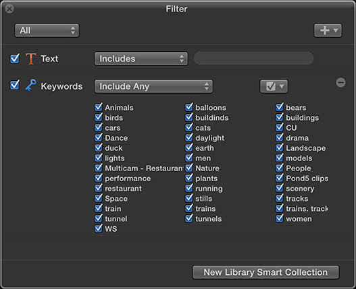Remove Keywords rule with minus icon
This screenshot has height=289, width=356.
340,82
